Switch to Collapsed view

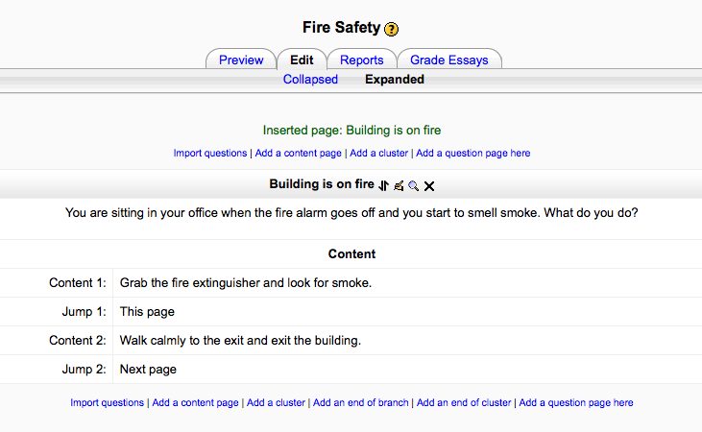(310, 80)
